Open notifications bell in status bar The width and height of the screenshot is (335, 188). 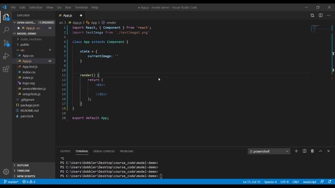(x=330, y=182)
